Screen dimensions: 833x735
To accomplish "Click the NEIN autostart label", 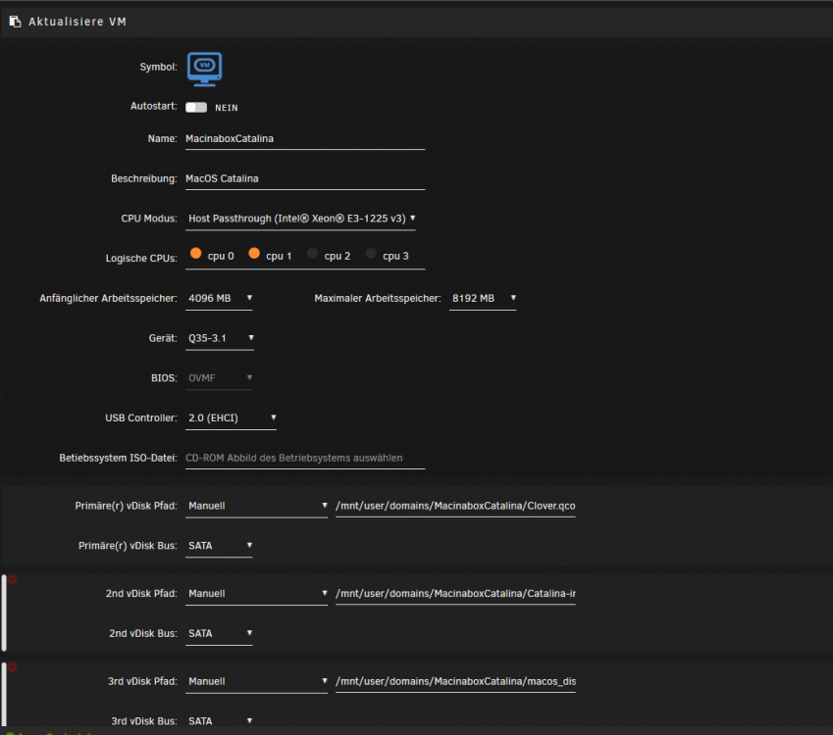I will pyautogui.click(x=227, y=108).
